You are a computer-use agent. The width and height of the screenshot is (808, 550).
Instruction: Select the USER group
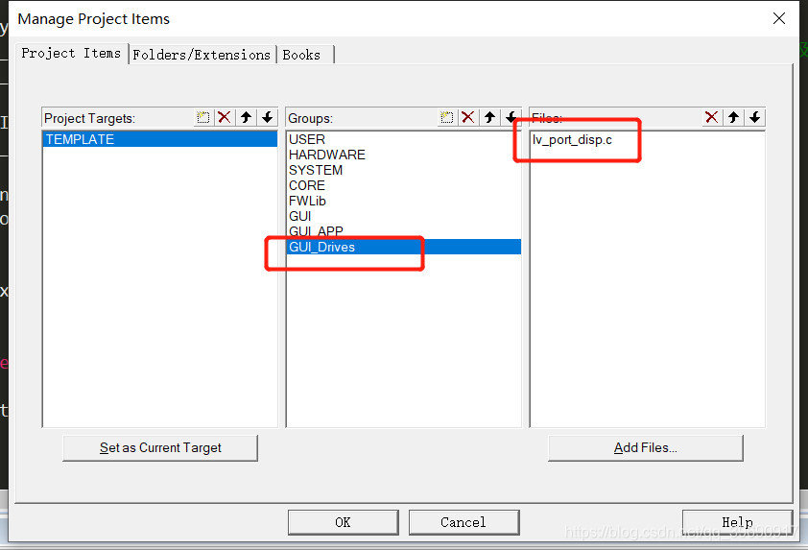pyautogui.click(x=403, y=139)
